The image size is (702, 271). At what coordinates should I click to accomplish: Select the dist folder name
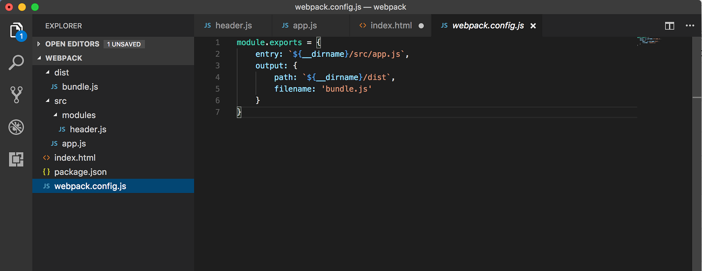click(62, 72)
